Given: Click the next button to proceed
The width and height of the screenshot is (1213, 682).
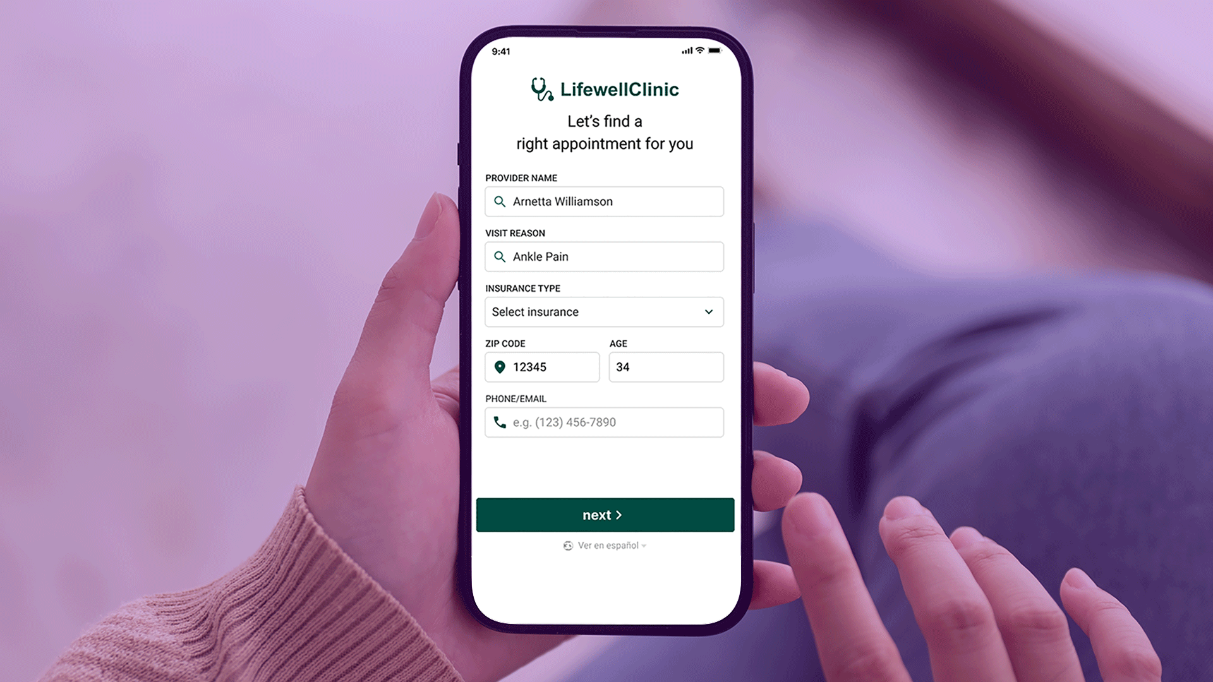Looking at the screenshot, I should pos(605,515).
